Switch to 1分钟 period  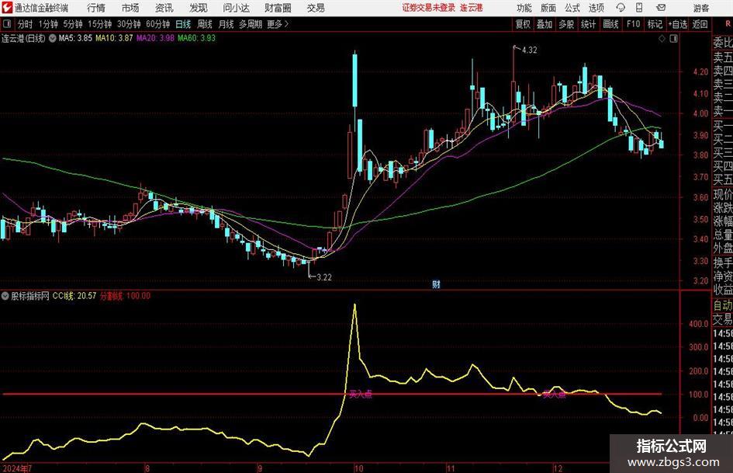click(x=48, y=24)
